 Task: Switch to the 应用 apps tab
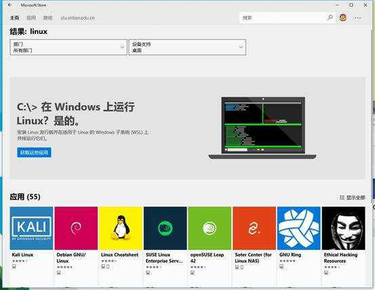point(31,18)
